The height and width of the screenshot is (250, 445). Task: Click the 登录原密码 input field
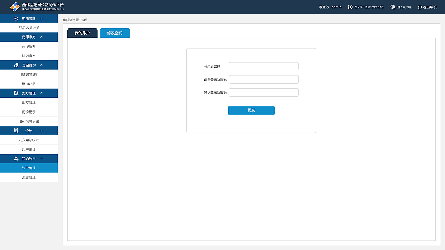tap(264, 66)
